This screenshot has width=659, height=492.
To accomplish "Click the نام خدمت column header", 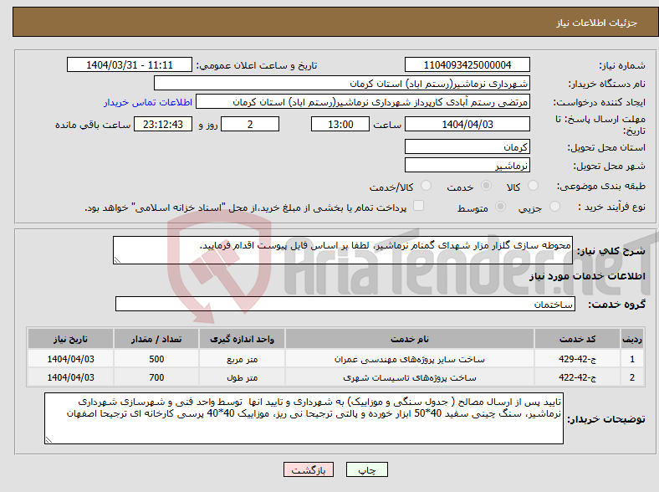I will [x=410, y=339].
